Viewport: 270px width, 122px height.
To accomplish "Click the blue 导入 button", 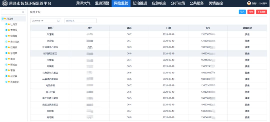I will click(x=242, y=12).
